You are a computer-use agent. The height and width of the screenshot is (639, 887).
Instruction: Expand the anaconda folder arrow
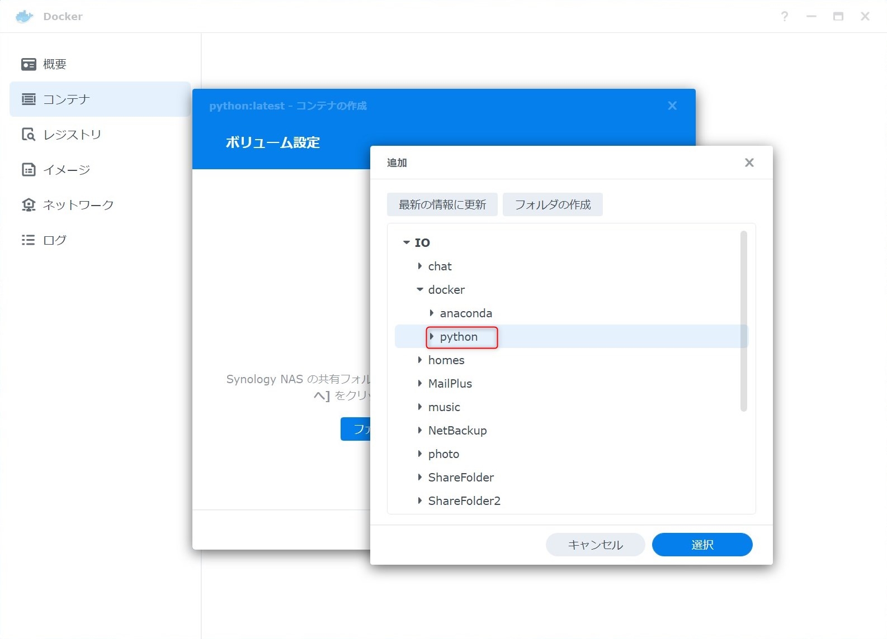431,313
